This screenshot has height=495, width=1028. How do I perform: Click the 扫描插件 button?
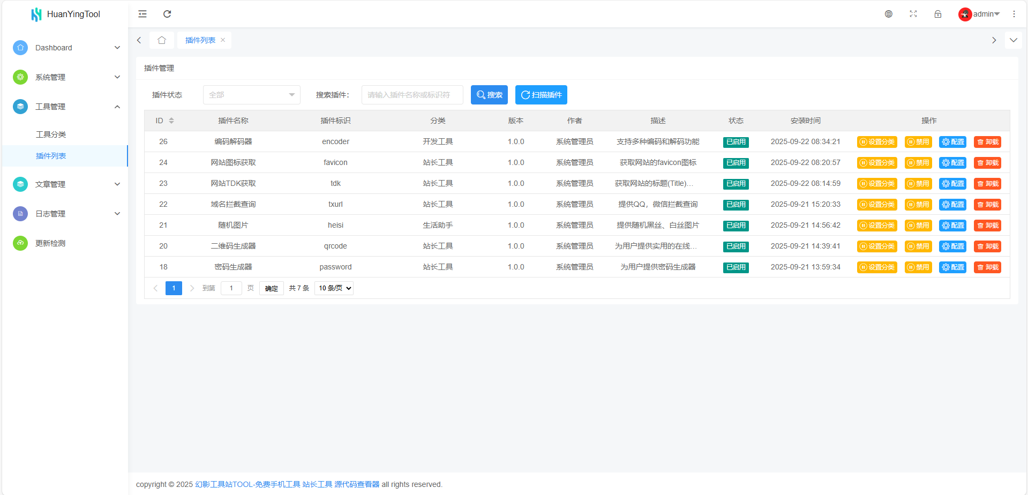541,95
